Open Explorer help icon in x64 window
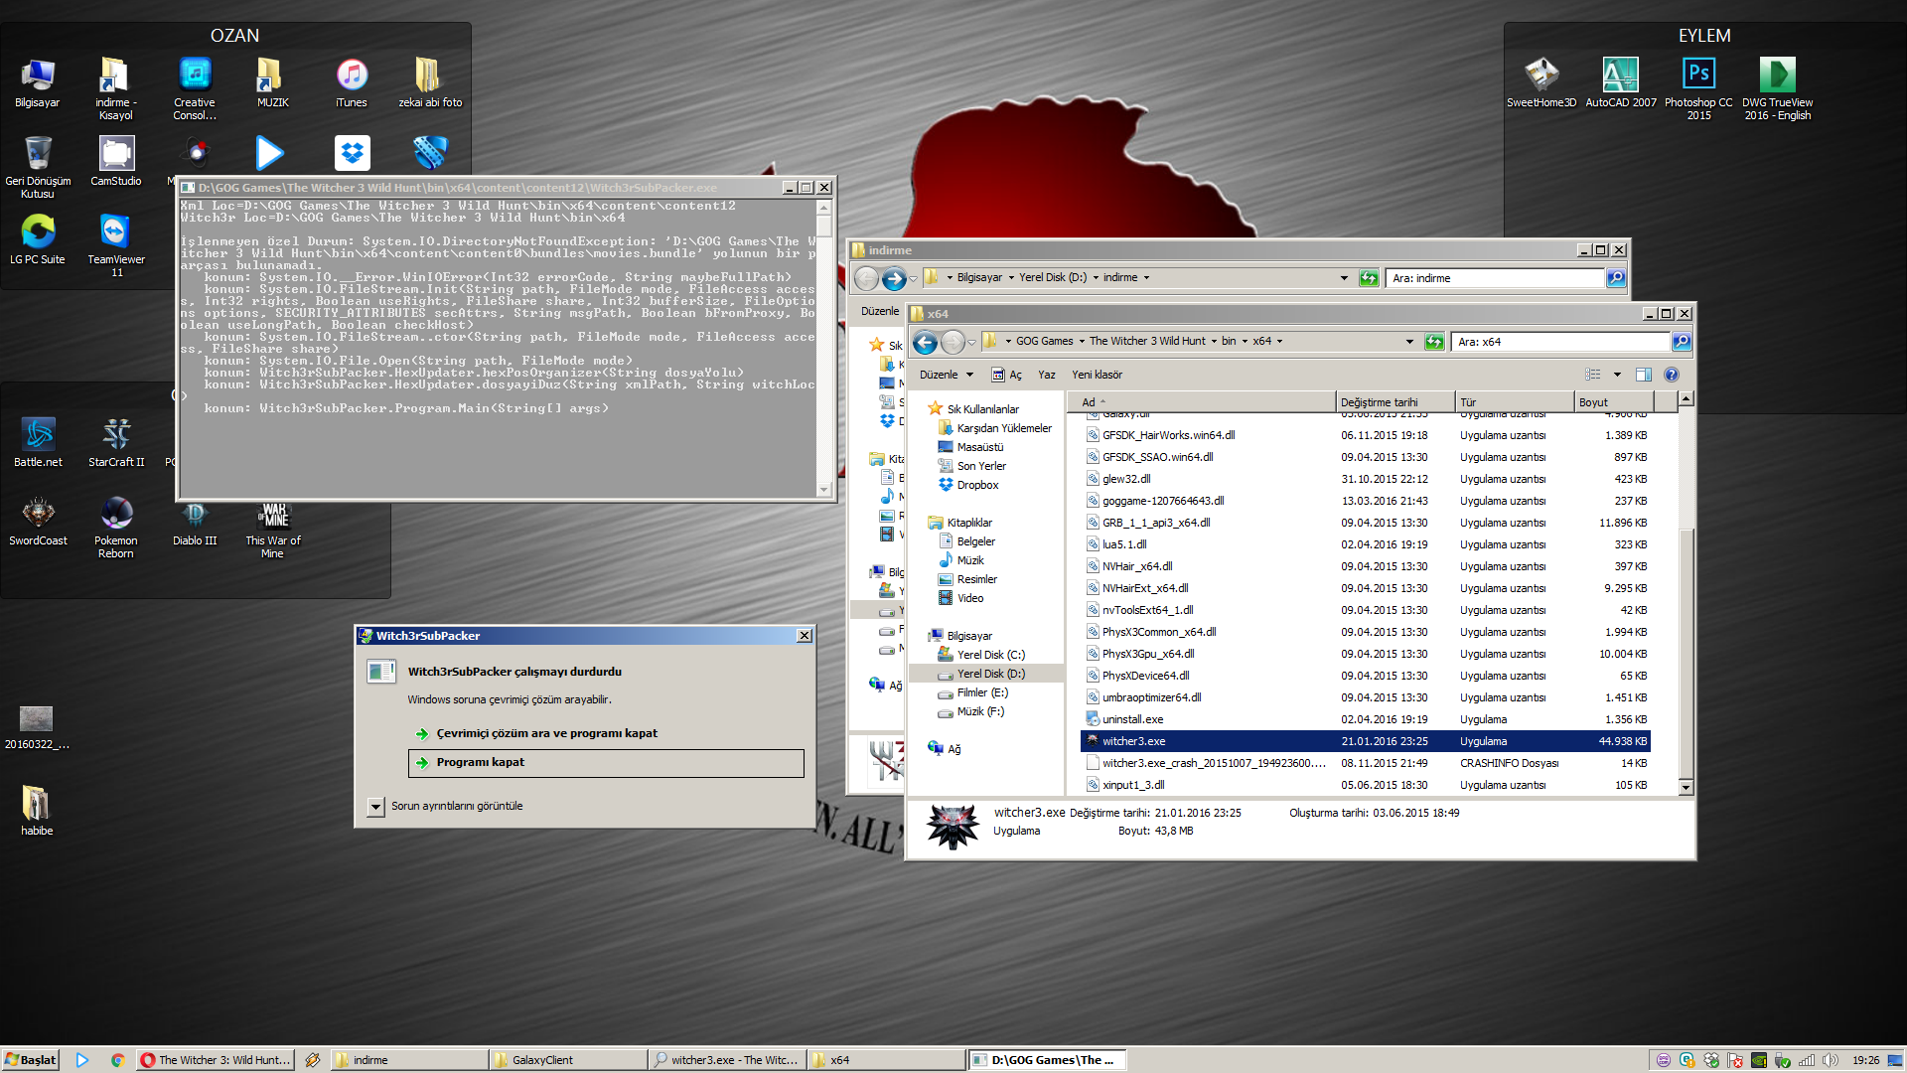The height and width of the screenshot is (1073, 1907). 1672,375
